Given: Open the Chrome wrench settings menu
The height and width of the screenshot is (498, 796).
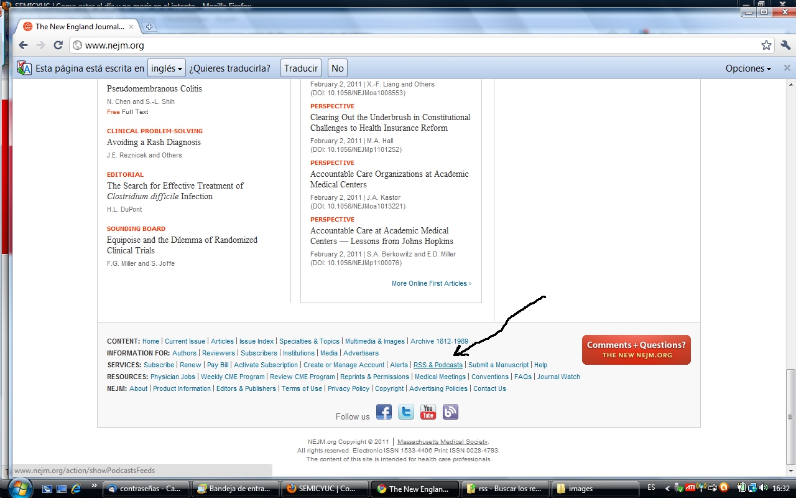Looking at the screenshot, I should (785, 45).
